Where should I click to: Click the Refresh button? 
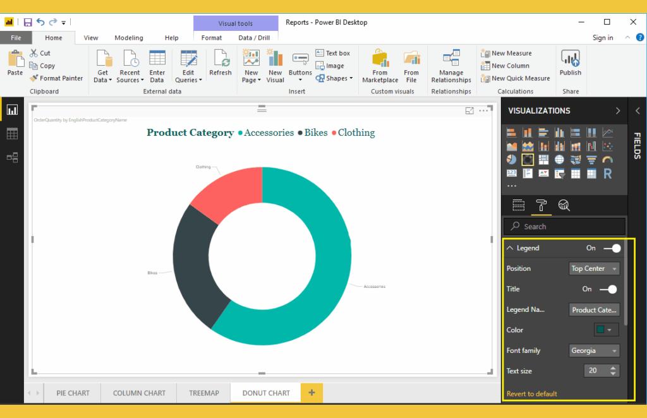click(221, 63)
